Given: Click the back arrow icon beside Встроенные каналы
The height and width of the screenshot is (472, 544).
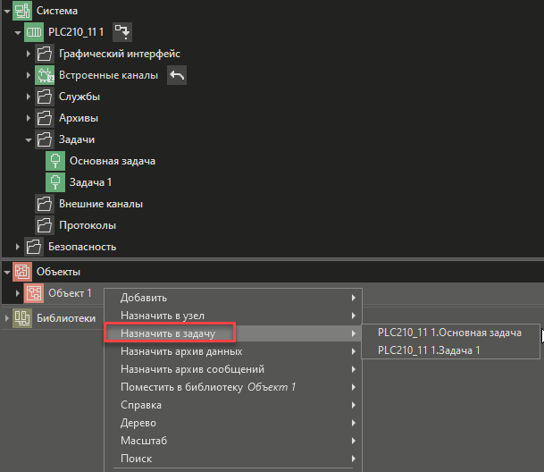Looking at the screenshot, I should click(177, 75).
